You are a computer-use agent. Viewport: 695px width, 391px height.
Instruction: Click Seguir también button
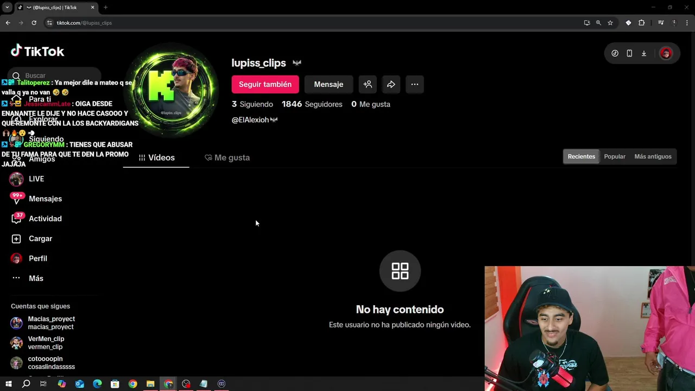[x=265, y=84]
